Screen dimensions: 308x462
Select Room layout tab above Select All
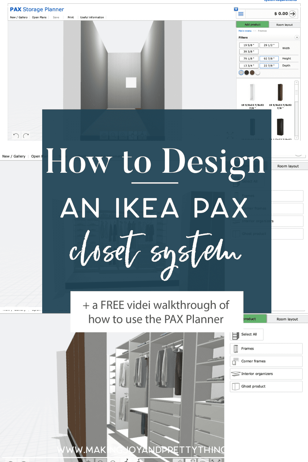(287, 319)
